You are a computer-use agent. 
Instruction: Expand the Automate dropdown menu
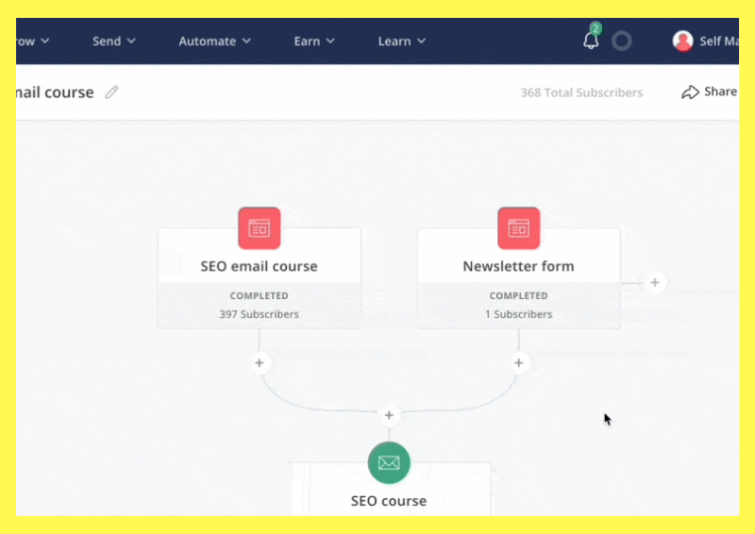pos(215,41)
